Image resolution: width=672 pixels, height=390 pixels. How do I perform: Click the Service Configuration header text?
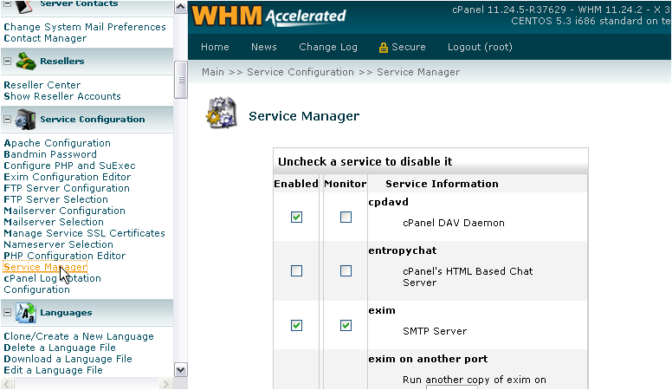(x=93, y=120)
